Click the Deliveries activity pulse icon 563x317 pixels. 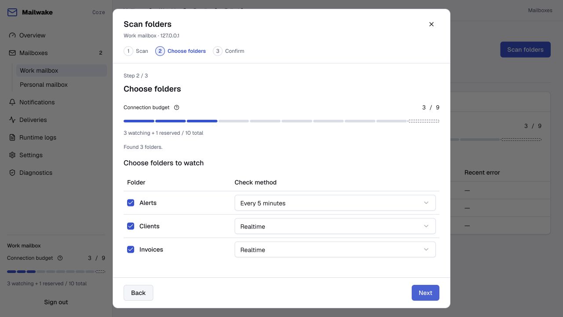tap(12, 120)
